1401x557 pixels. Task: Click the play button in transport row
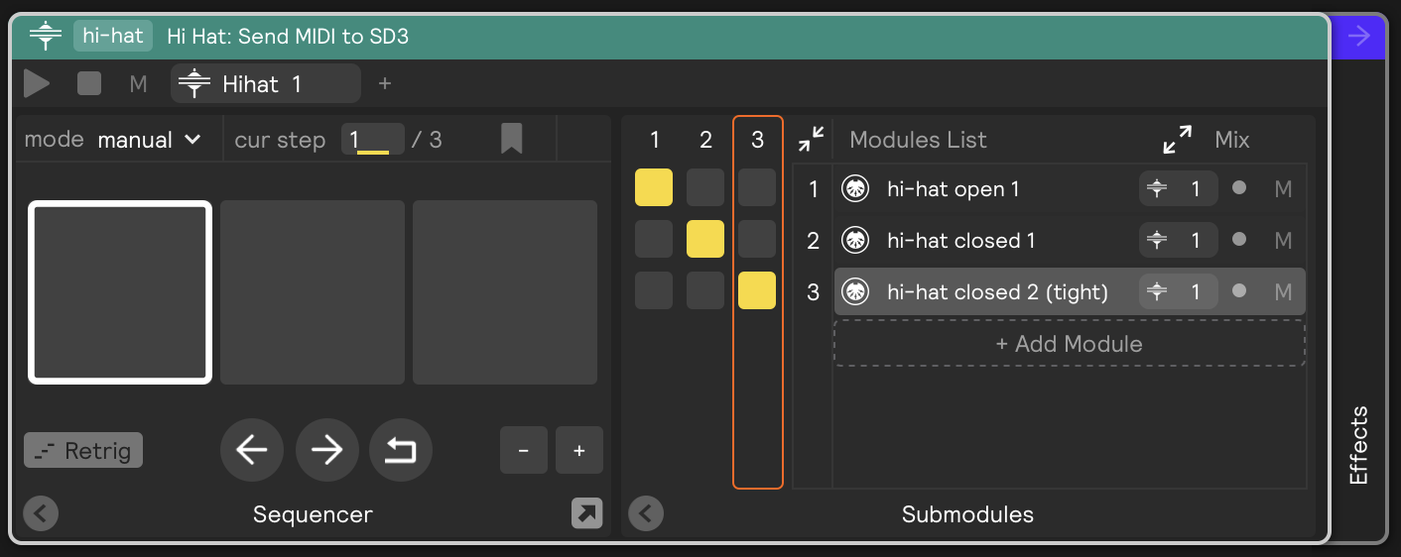click(37, 84)
